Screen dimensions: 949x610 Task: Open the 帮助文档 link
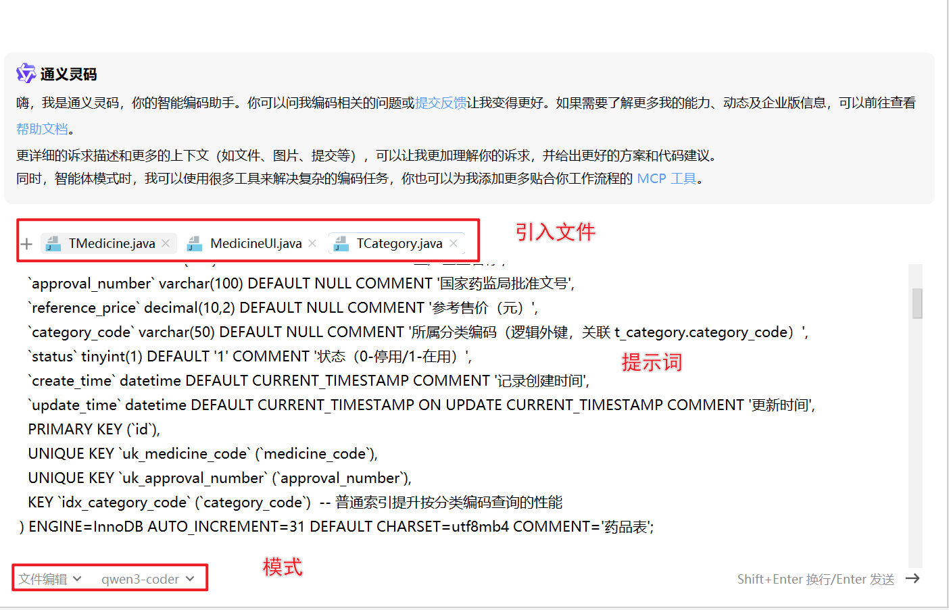pyautogui.click(x=42, y=128)
